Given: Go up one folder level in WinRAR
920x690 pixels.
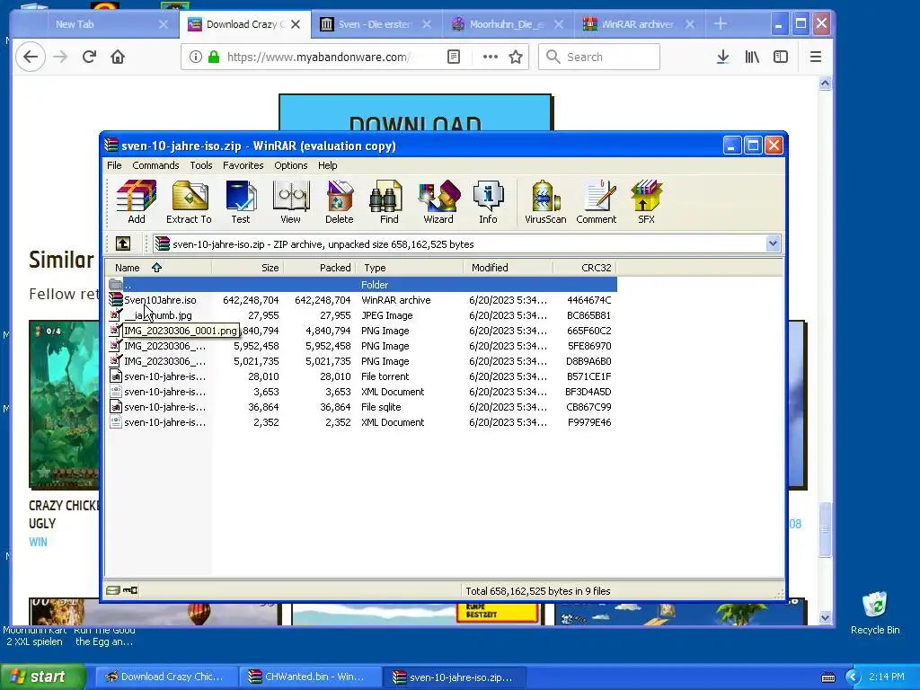Looking at the screenshot, I should pyautogui.click(x=123, y=243).
